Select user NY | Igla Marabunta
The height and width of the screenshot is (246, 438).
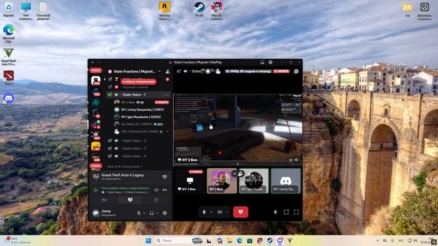[141, 117]
